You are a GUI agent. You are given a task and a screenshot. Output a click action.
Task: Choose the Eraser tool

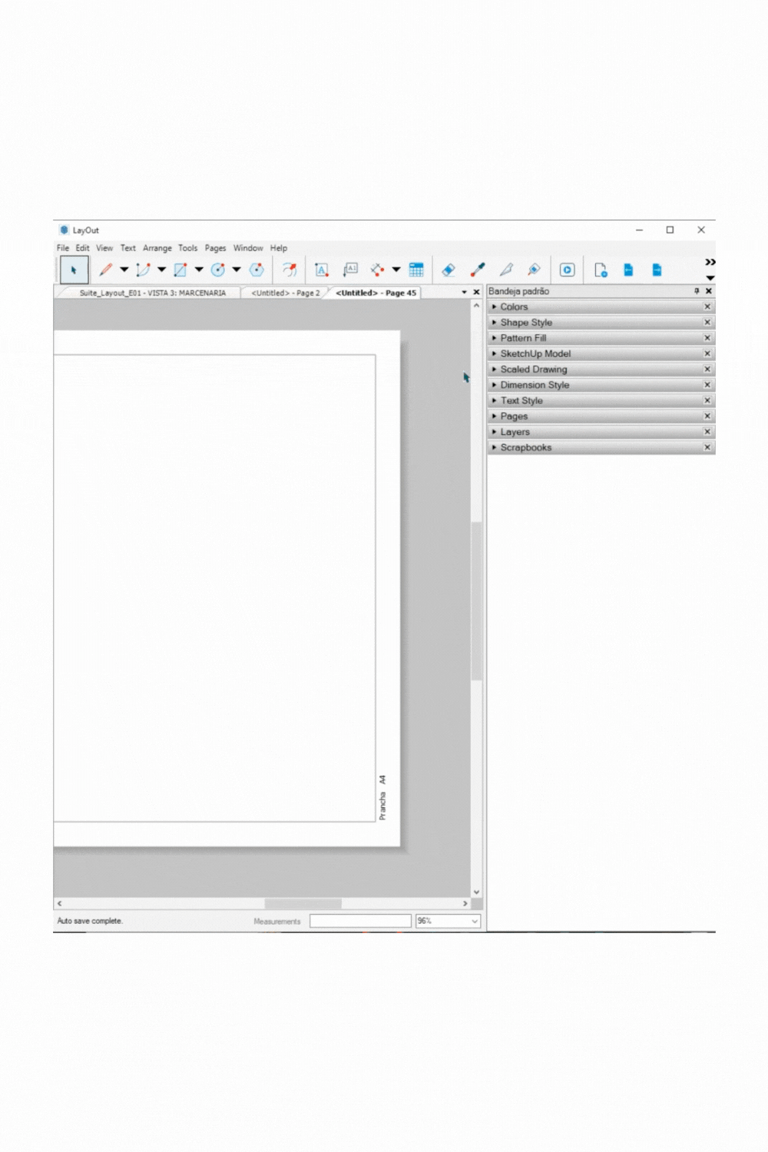click(x=449, y=270)
